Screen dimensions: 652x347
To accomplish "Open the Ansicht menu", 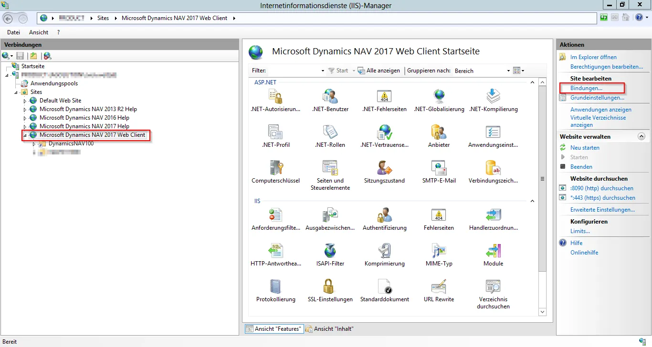I will (39, 32).
